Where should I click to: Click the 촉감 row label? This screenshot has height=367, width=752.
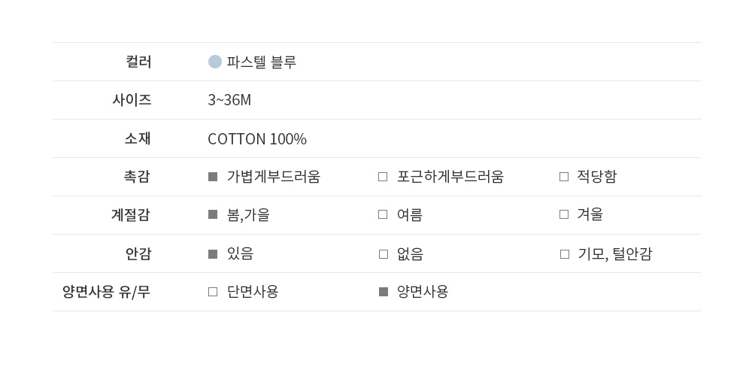137,176
